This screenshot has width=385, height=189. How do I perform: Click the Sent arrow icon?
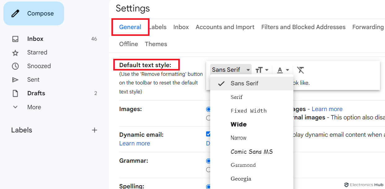[x=15, y=79]
